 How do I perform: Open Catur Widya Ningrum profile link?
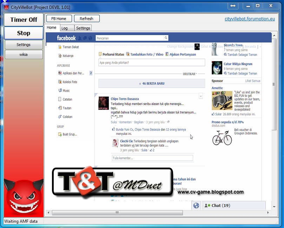click(x=238, y=64)
